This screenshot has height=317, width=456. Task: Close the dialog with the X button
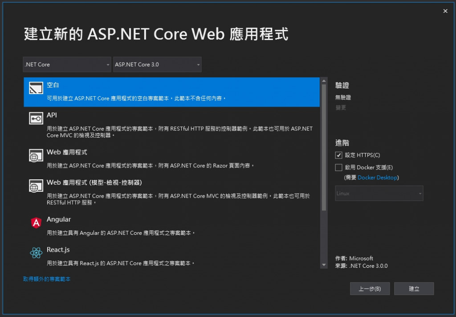coord(445,11)
